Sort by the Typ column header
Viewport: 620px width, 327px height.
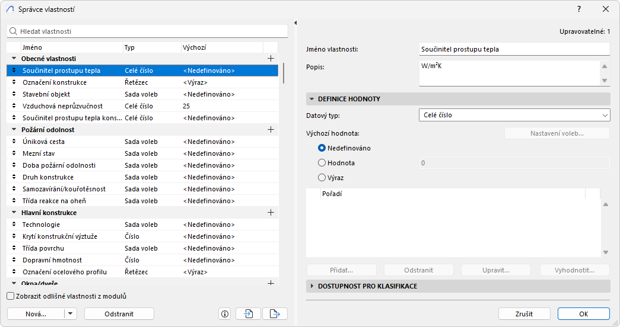tap(151, 47)
